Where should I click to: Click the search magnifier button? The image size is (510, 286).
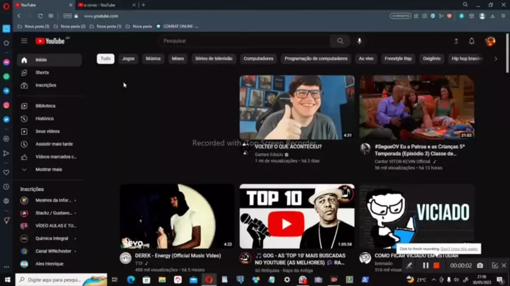click(x=340, y=41)
